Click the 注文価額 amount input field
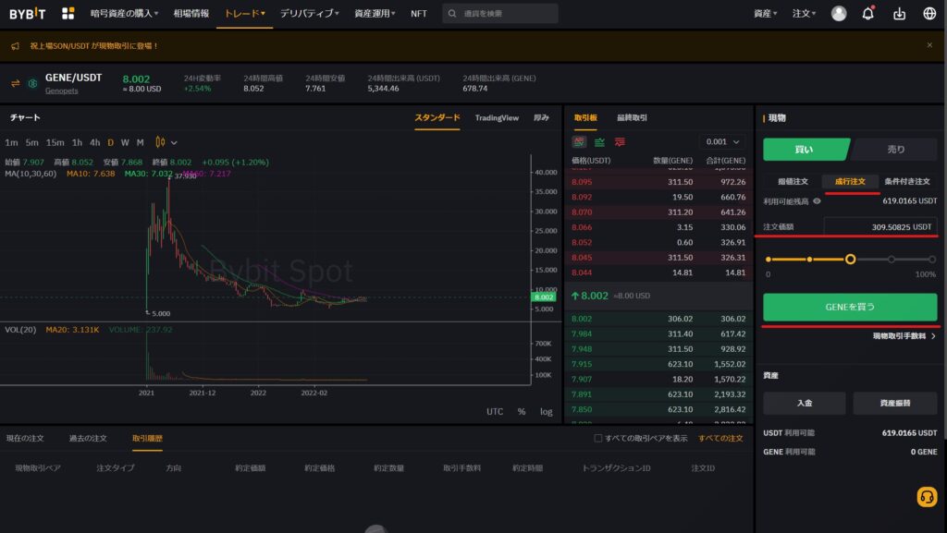 click(880, 226)
